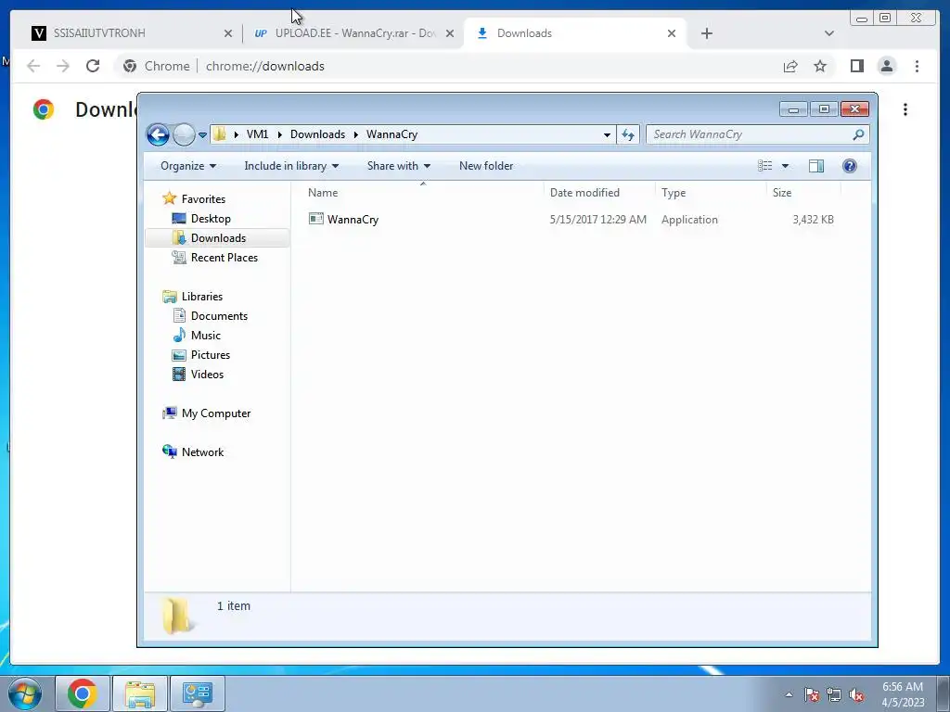Viewport: 950px width, 712px height.
Task: Select VM1 in the breadcrumb path
Action: point(258,134)
